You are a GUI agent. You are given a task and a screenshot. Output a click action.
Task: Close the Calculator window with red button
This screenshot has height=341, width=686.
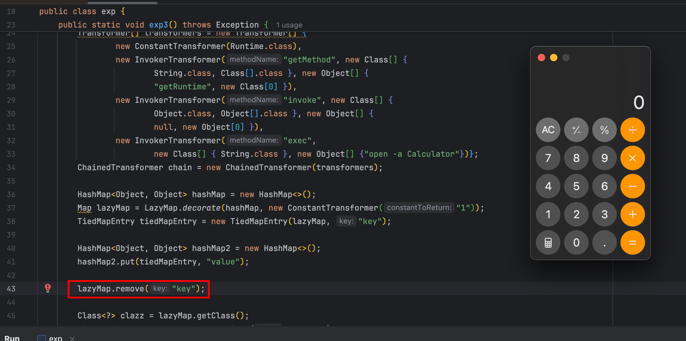click(541, 58)
